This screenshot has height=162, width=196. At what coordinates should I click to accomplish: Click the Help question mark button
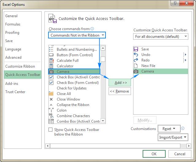[x=175, y=3]
